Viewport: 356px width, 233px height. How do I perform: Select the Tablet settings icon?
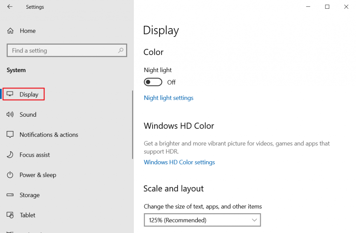(x=10, y=215)
